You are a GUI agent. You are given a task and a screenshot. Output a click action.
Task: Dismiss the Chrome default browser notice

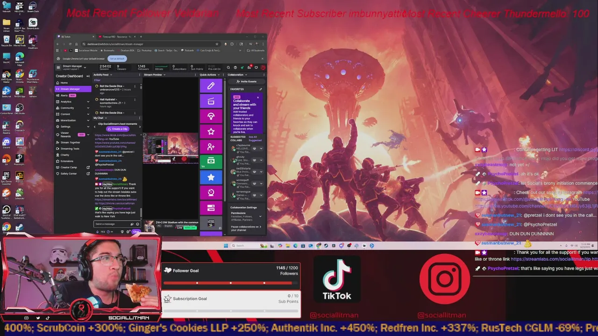[262, 59]
